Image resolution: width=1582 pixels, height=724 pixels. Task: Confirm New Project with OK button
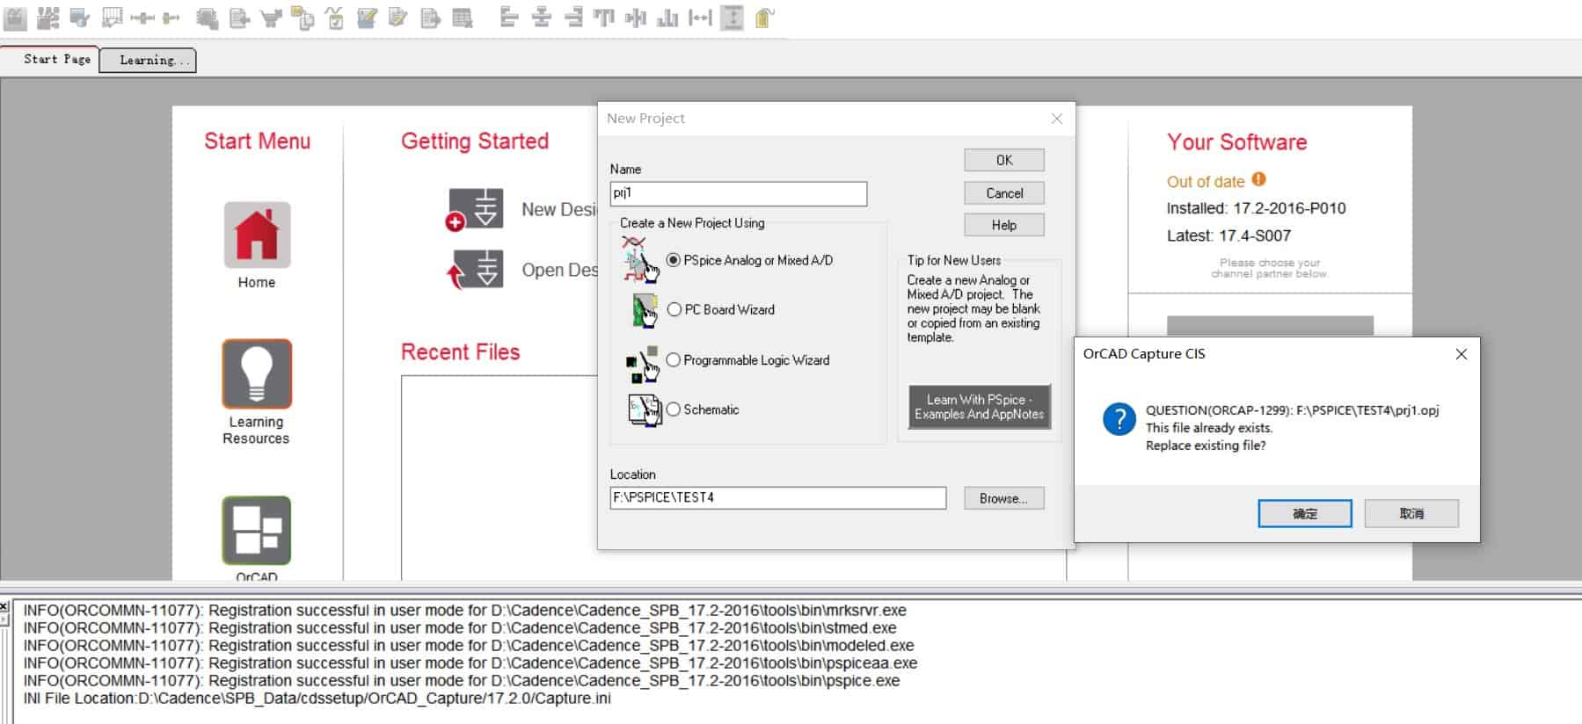pyautogui.click(x=1004, y=160)
